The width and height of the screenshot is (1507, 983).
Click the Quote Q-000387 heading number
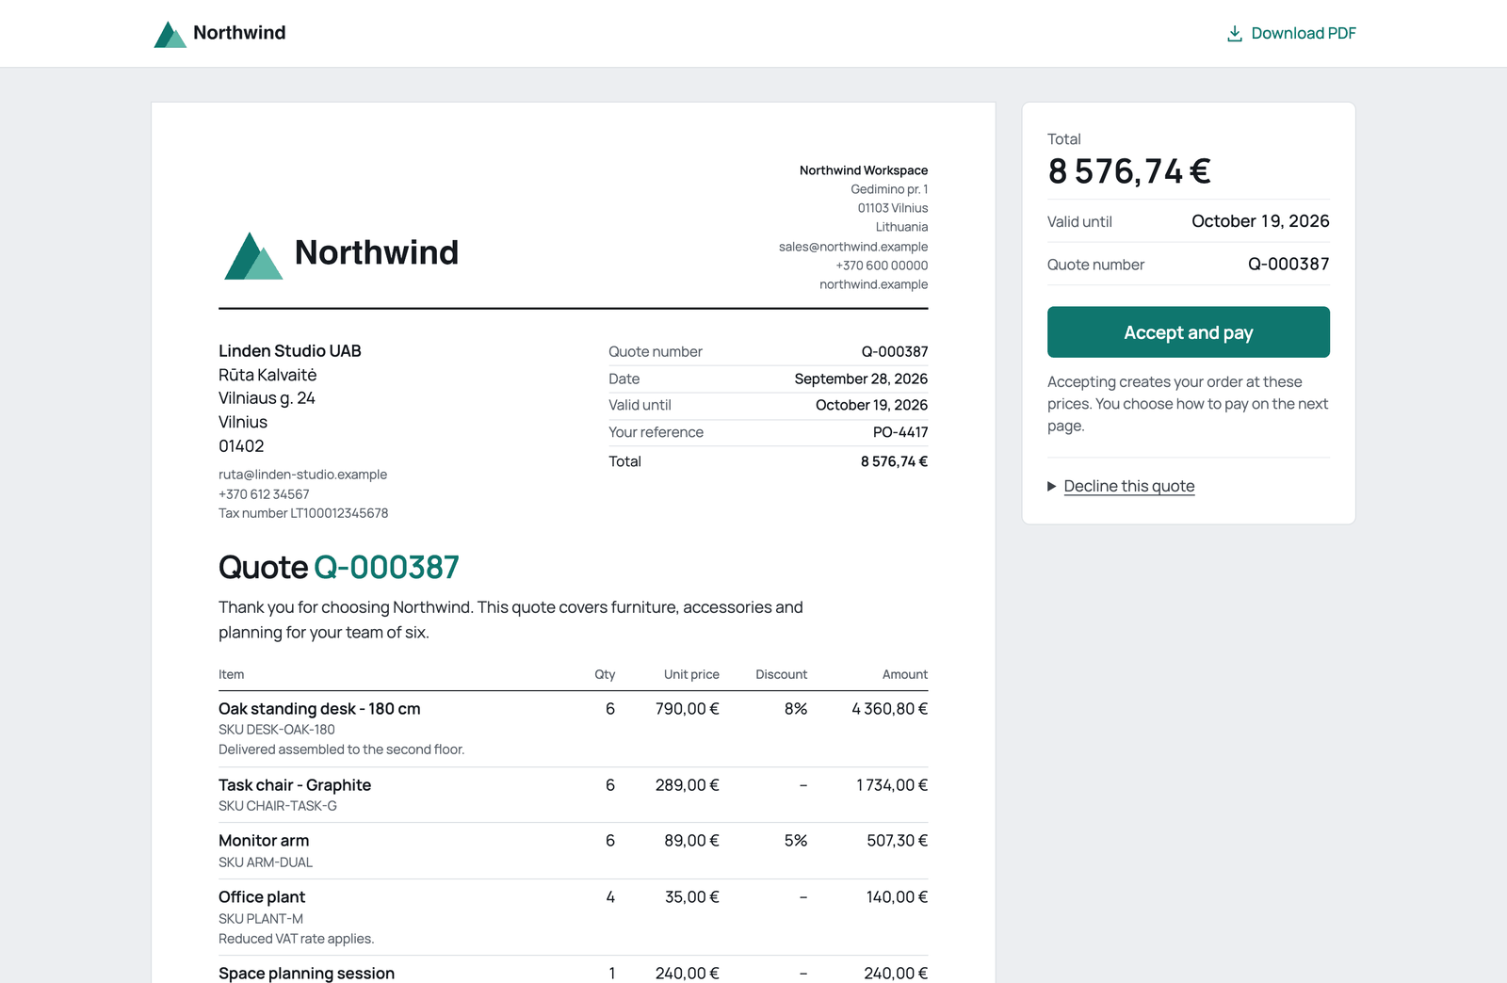(386, 567)
